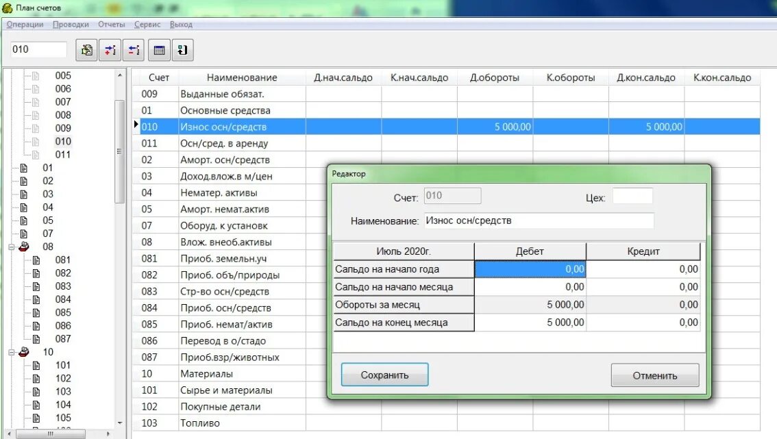Select table row Нематер. активы
777x439 pixels.
(446, 192)
